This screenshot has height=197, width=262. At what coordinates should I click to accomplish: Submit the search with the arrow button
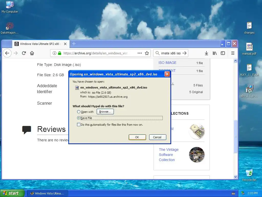(184, 53)
